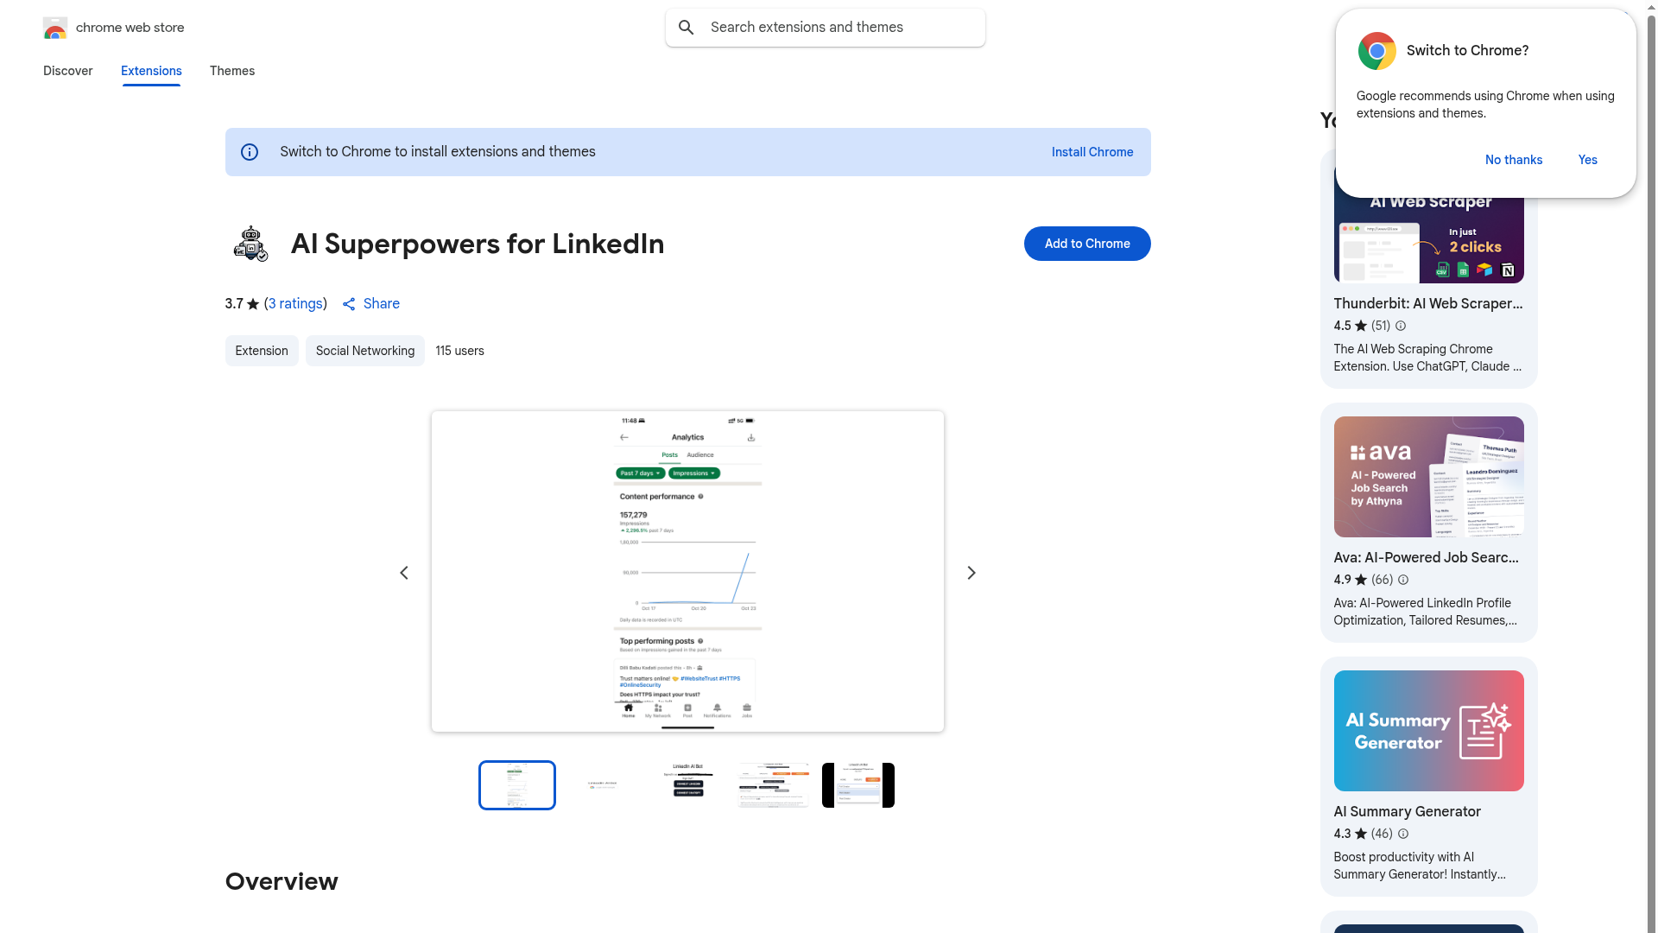Click the AI Superpowers robot extension icon
1658x933 pixels.
coord(250,244)
